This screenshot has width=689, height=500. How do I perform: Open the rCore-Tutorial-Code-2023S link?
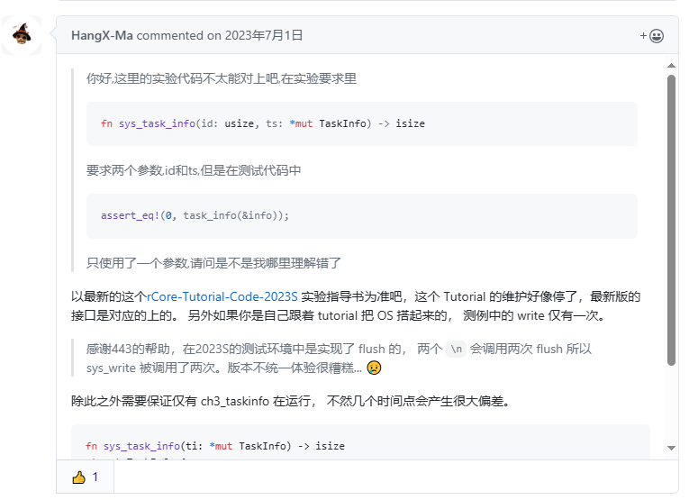coord(222,296)
